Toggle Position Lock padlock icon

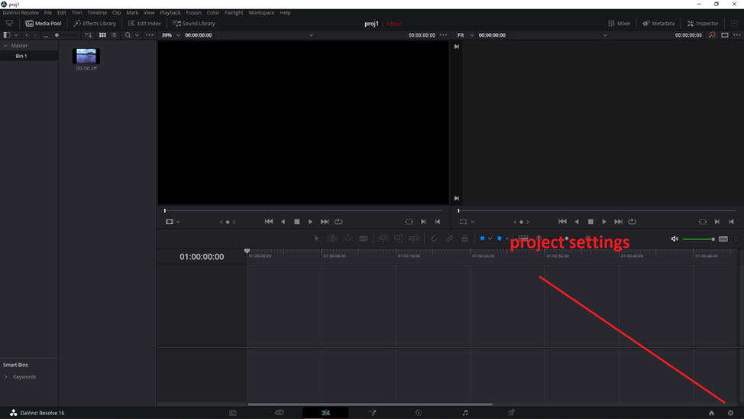[464, 239]
